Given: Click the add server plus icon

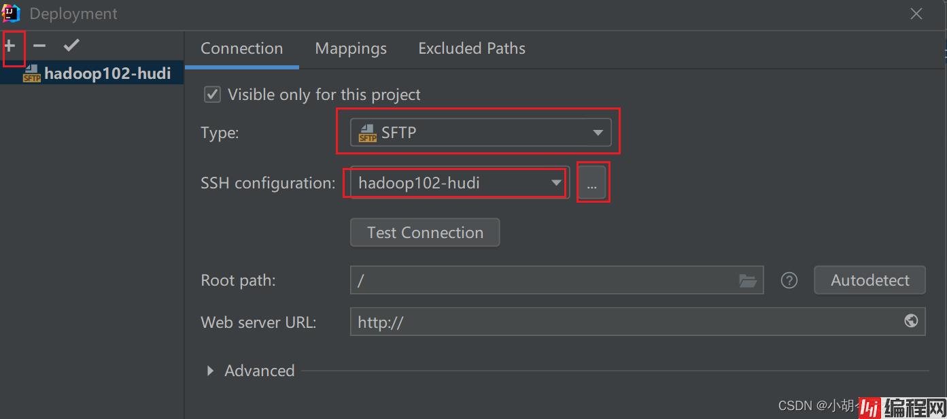Looking at the screenshot, I should pos(10,46).
